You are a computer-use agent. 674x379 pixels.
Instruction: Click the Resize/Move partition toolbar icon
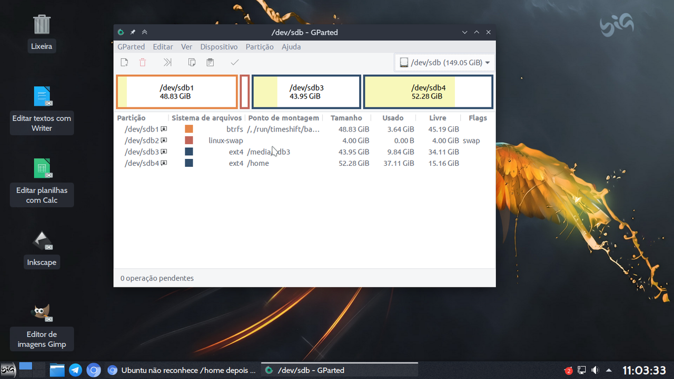pyautogui.click(x=167, y=62)
